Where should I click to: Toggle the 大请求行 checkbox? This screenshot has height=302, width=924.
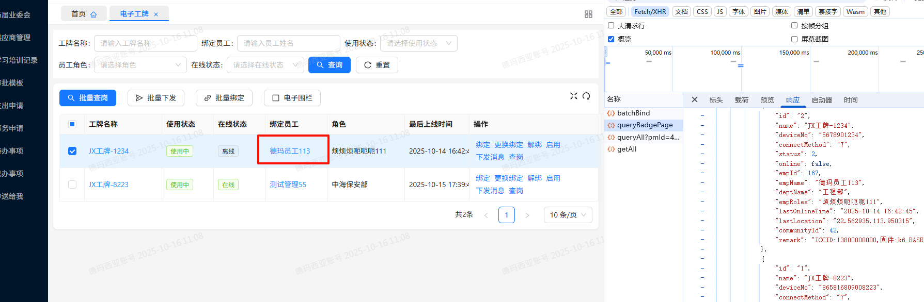click(611, 25)
